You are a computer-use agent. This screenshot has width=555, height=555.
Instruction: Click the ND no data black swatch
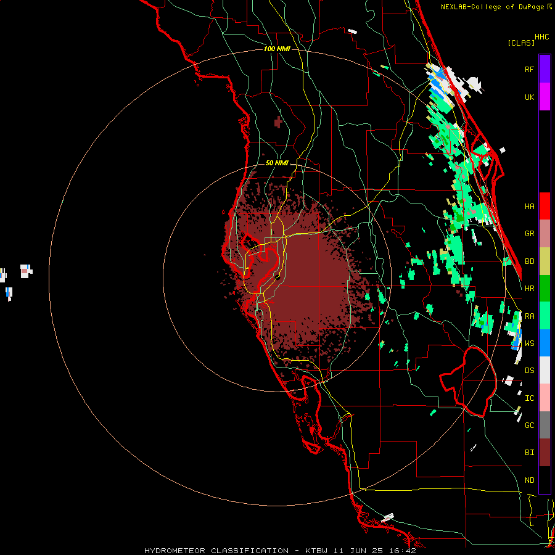coord(545,480)
